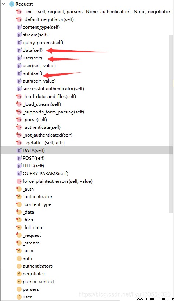Select the user(self) getter
Screen dimensions: 174x301
32,58
